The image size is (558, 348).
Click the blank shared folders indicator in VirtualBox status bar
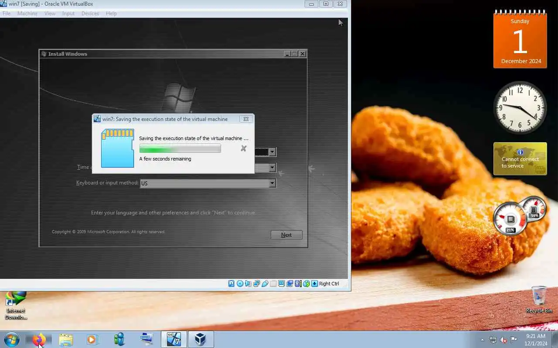273,284
